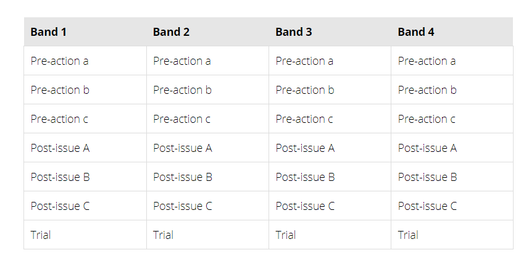The image size is (529, 263).
Task: Click the Band 3 column header
Action: (294, 32)
